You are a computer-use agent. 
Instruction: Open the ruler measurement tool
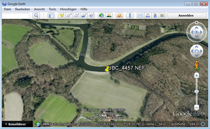tap(130, 16)
